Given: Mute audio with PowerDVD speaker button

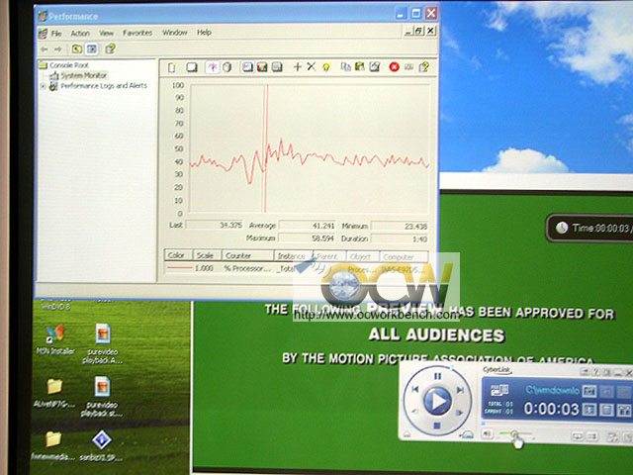Looking at the screenshot, I should point(488,433).
